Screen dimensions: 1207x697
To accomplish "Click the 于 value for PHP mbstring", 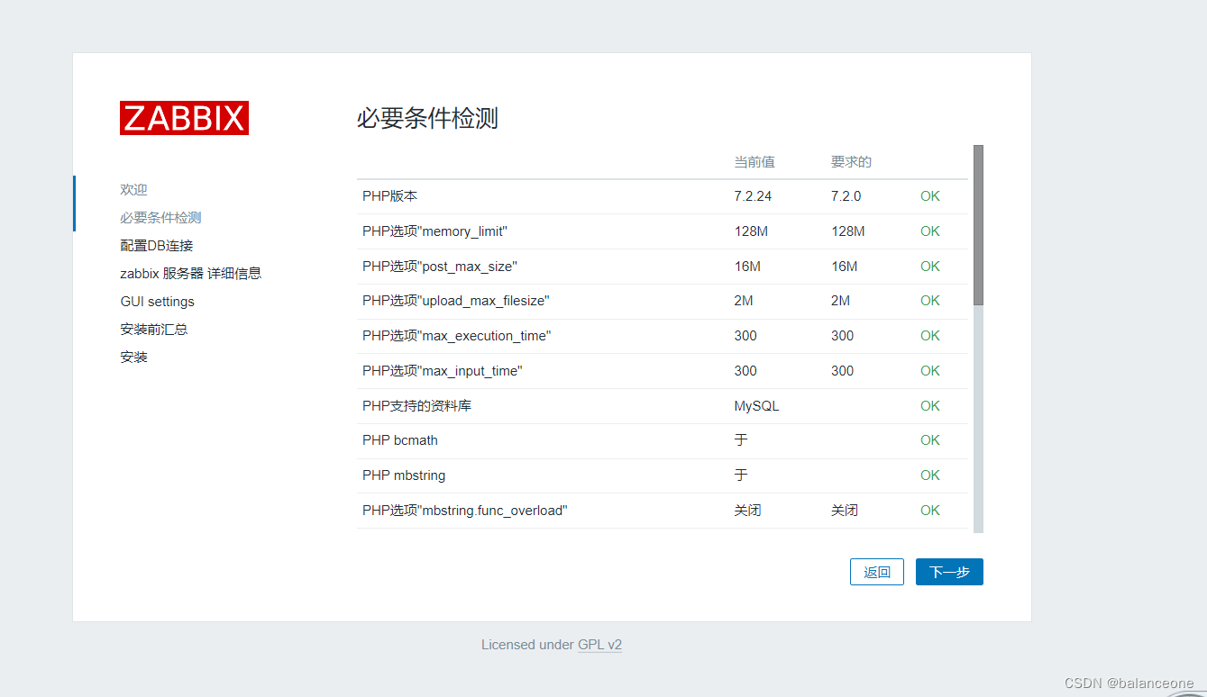I will [741, 475].
